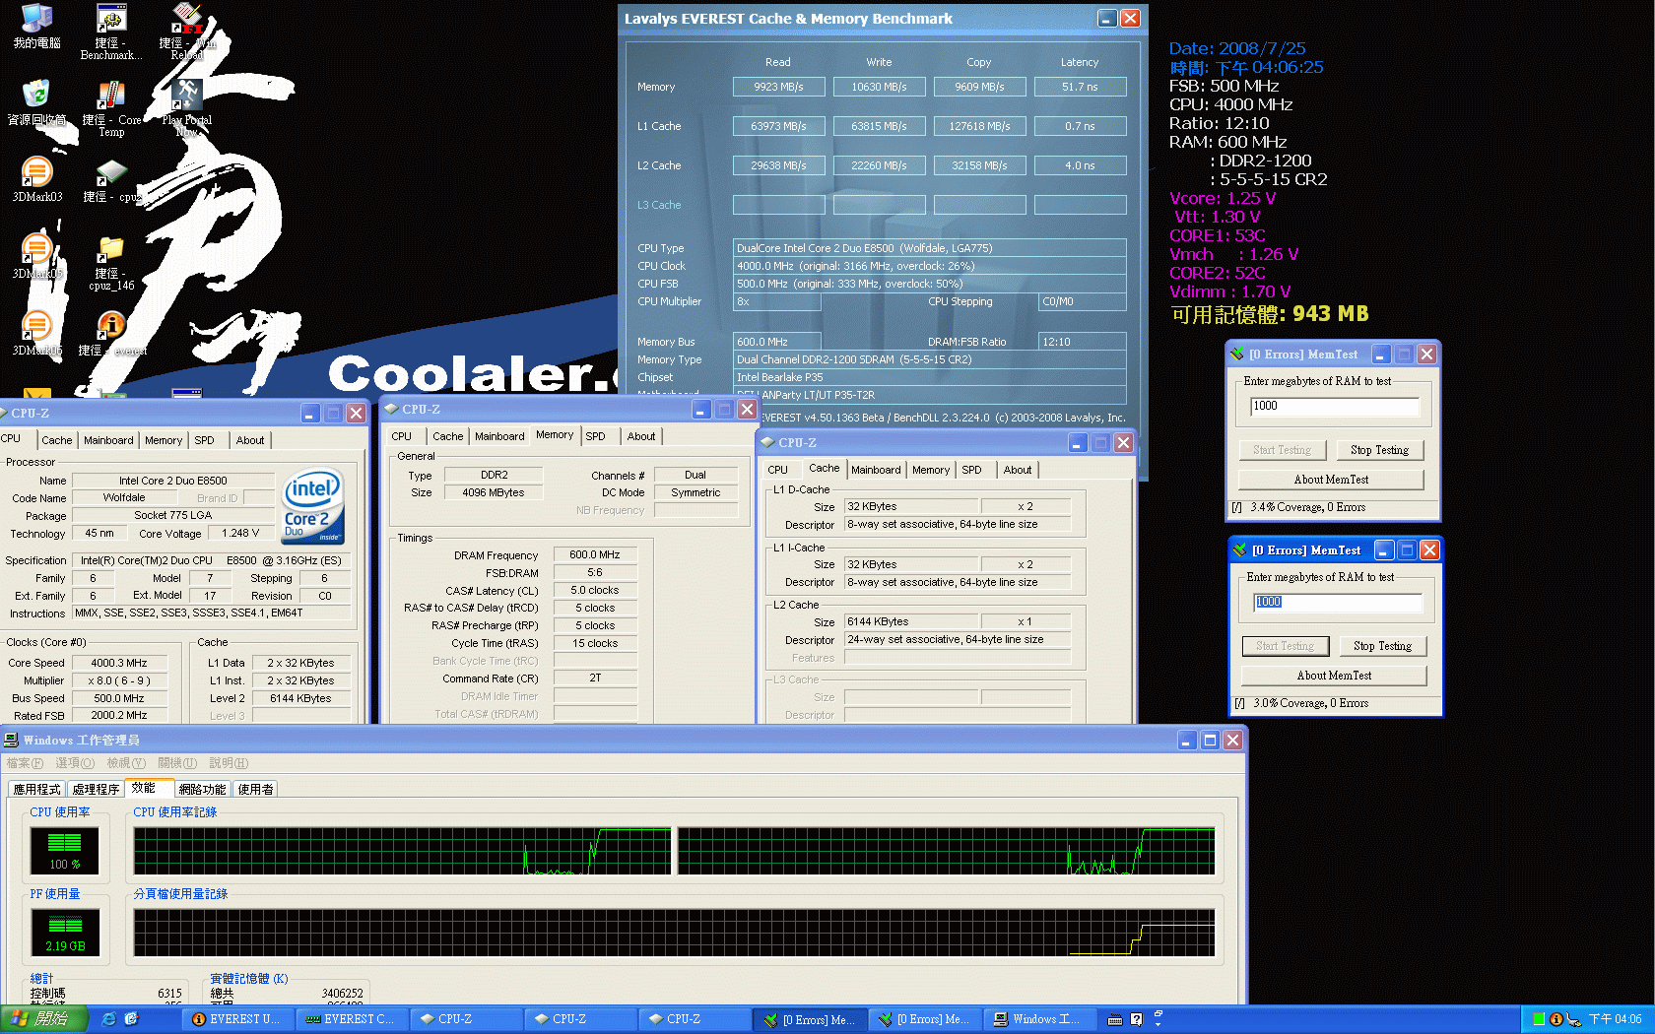Select the cpuz chip shortcut icon on desktop
Image resolution: width=1655 pixels, height=1034 pixels.
pyautogui.click(x=111, y=180)
